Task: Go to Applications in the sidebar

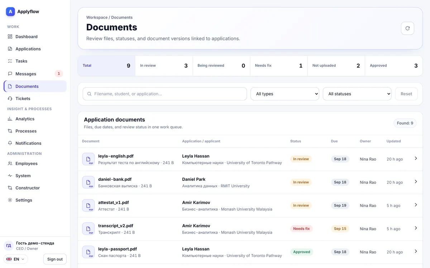Action: [x=35, y=49]
